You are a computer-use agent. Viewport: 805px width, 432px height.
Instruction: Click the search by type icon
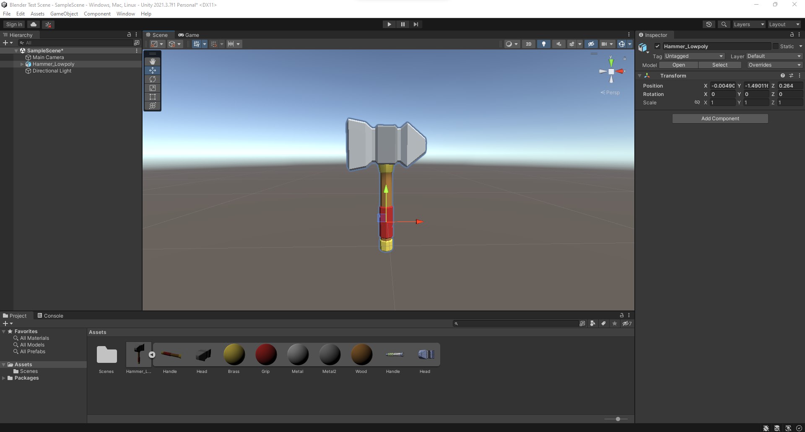592,323
